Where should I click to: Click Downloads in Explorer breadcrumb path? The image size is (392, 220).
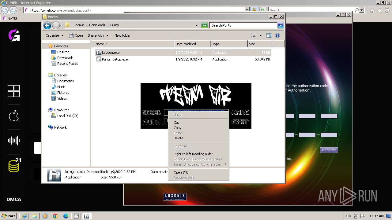coord(97,25)
